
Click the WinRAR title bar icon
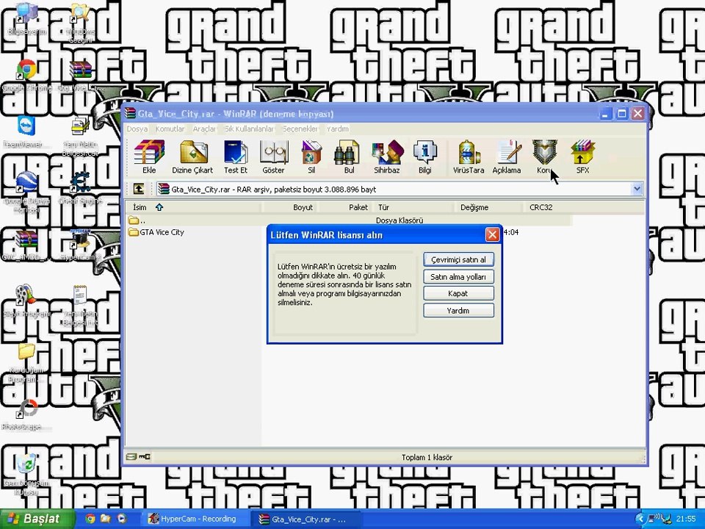(131, 113)
